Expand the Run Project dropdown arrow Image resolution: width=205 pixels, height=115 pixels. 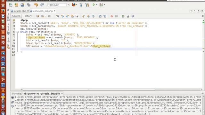(97, 5)
